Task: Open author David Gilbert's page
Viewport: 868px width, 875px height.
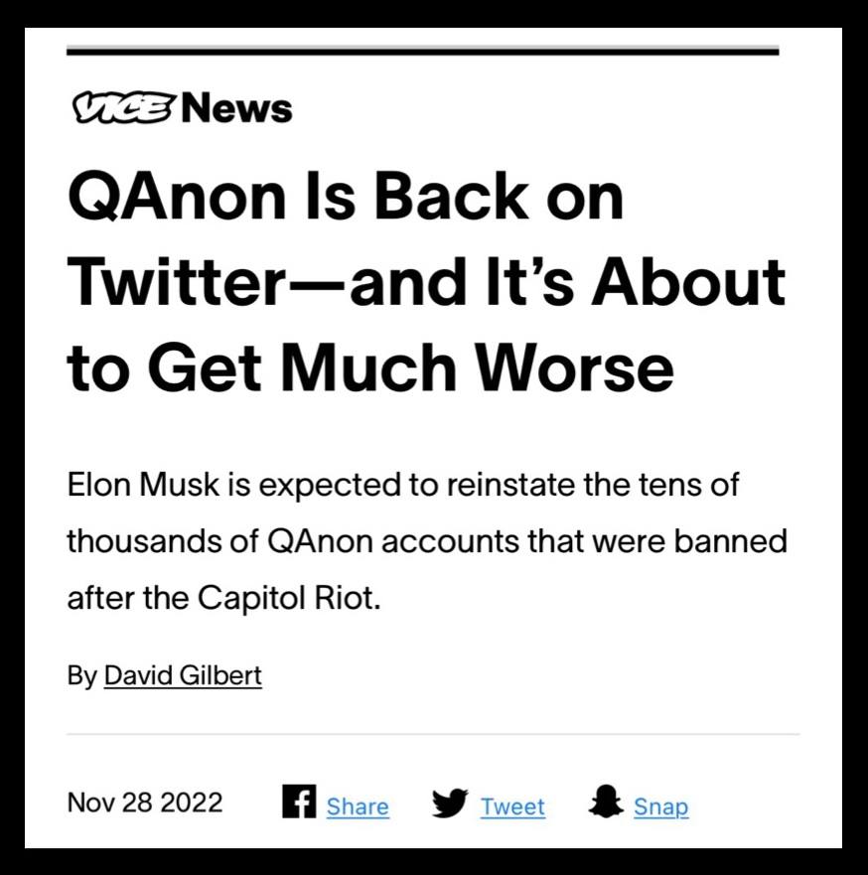Action: (x=183, y=676)
